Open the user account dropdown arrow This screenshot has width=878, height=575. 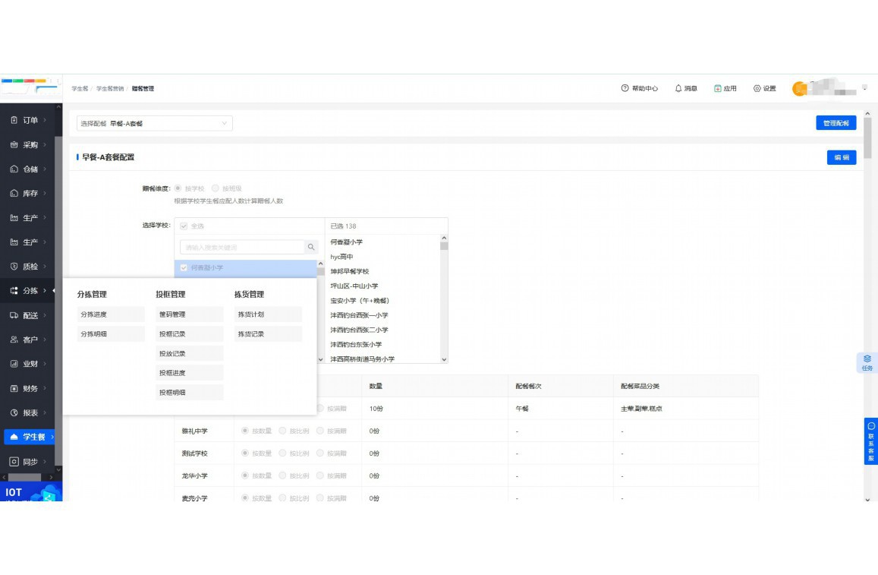864,88
